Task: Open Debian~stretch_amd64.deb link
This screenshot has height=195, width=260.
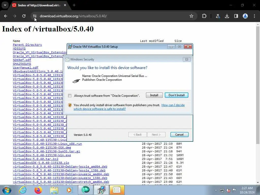Action: (x=61, y=182)
